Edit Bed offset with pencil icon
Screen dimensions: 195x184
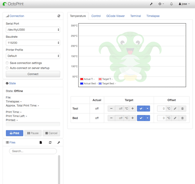(x=175, y=118)
